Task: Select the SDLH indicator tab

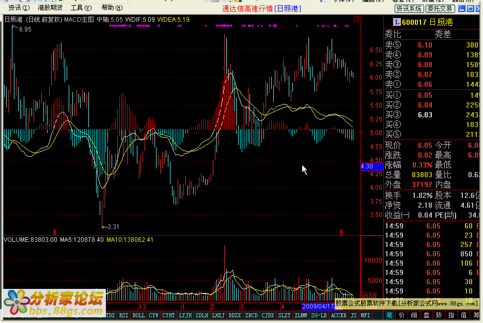Action: pos(202,315)
